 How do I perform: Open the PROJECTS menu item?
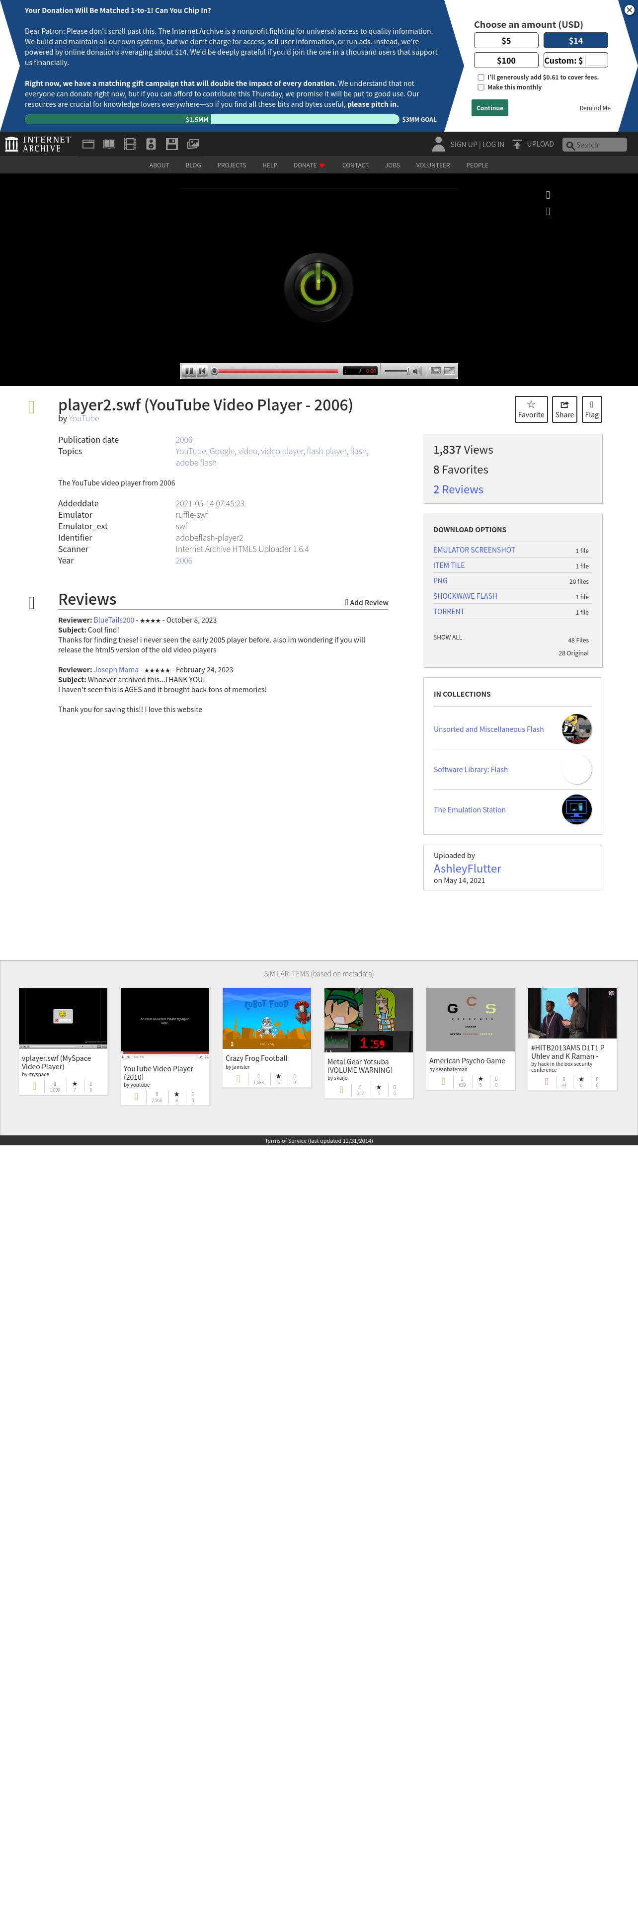pos(232,165)
